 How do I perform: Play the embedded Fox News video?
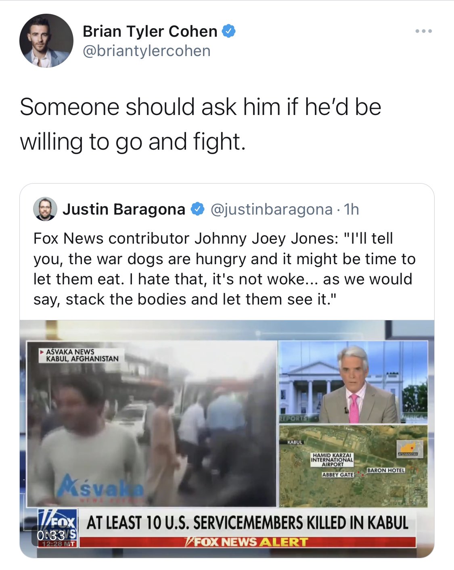(x=227, y=439)
